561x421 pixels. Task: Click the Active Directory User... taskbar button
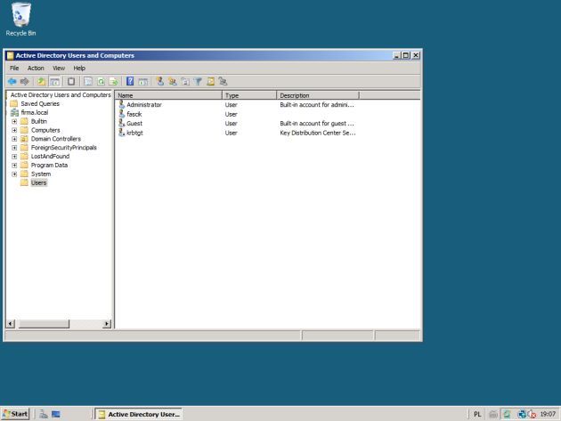(139, 414)
